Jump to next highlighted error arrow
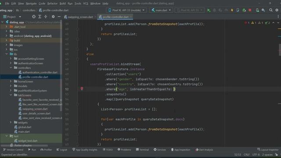This screenshot has width=281, height=158. (278, 23)
